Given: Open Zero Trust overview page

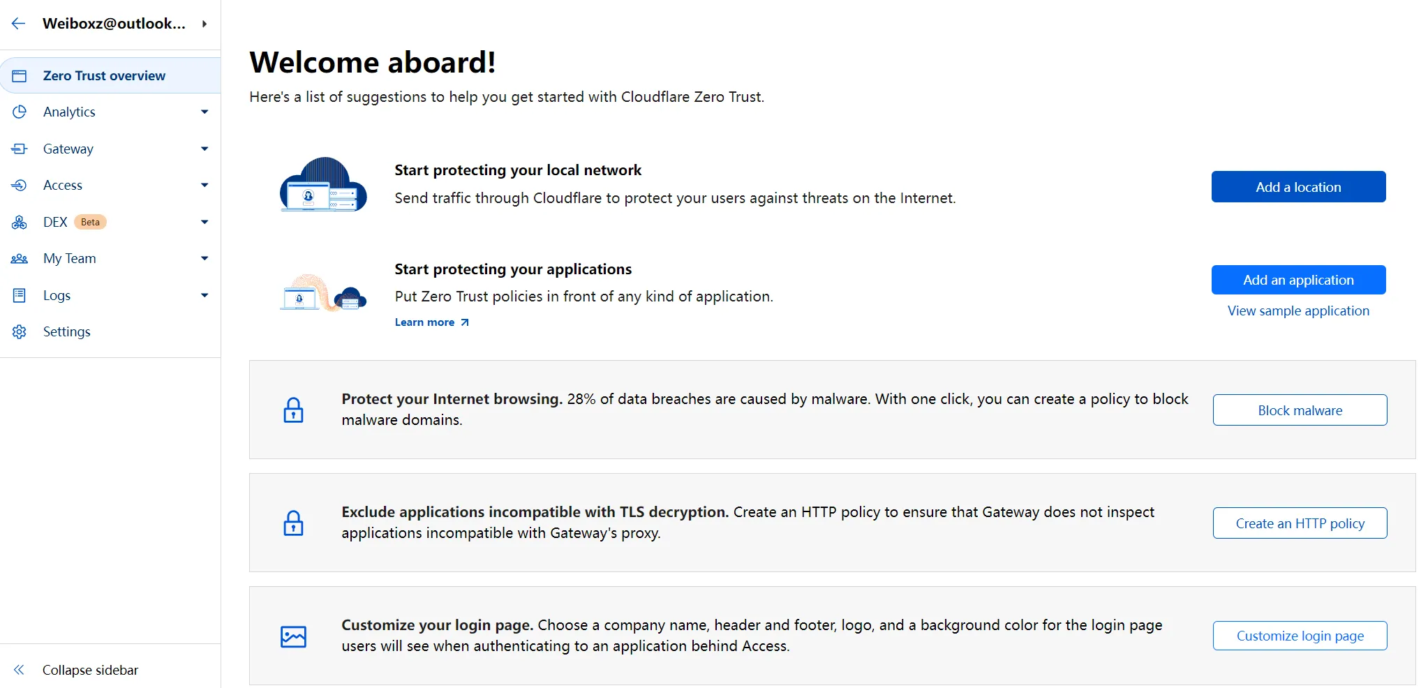Looking at the screenshot, I should 110,75.
